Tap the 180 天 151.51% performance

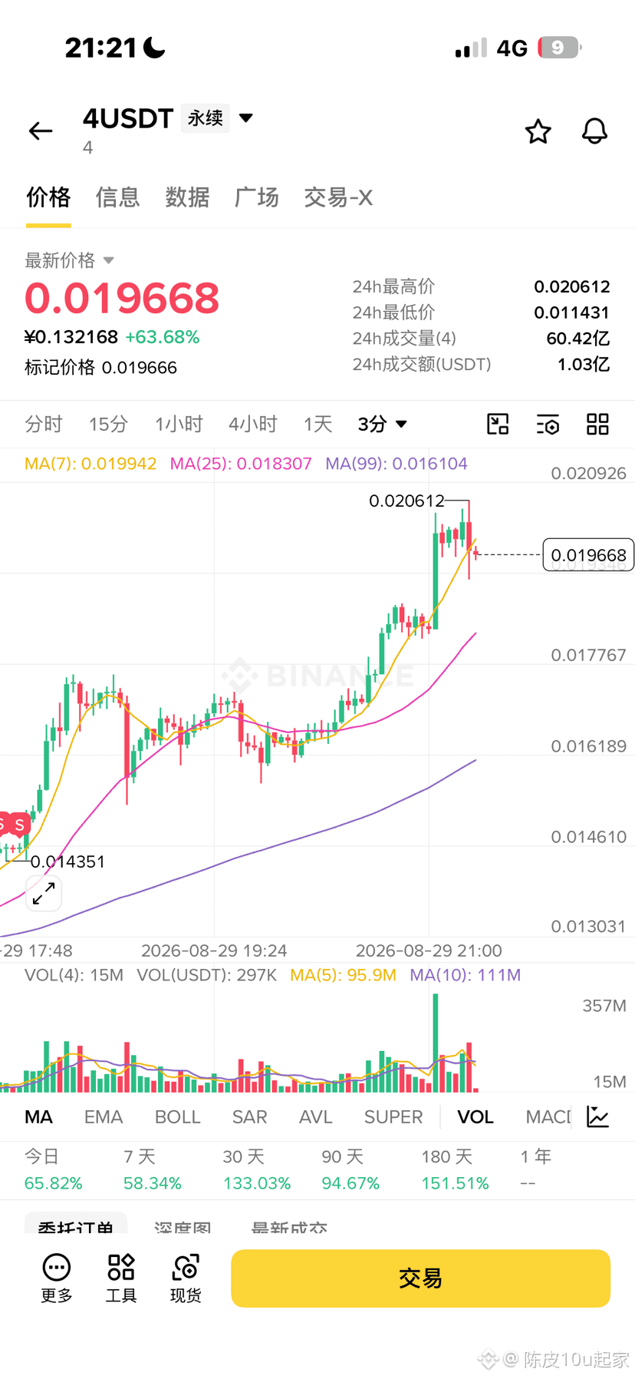[455, 1169]
